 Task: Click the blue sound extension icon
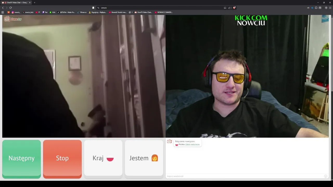(312, 8)
